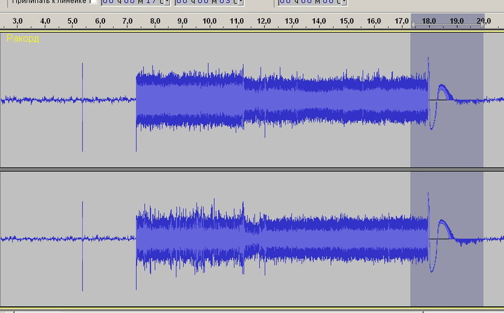Click the 14,0 mark on the timeline ruler
Screen dimensions: 504x313
[319, 21]
